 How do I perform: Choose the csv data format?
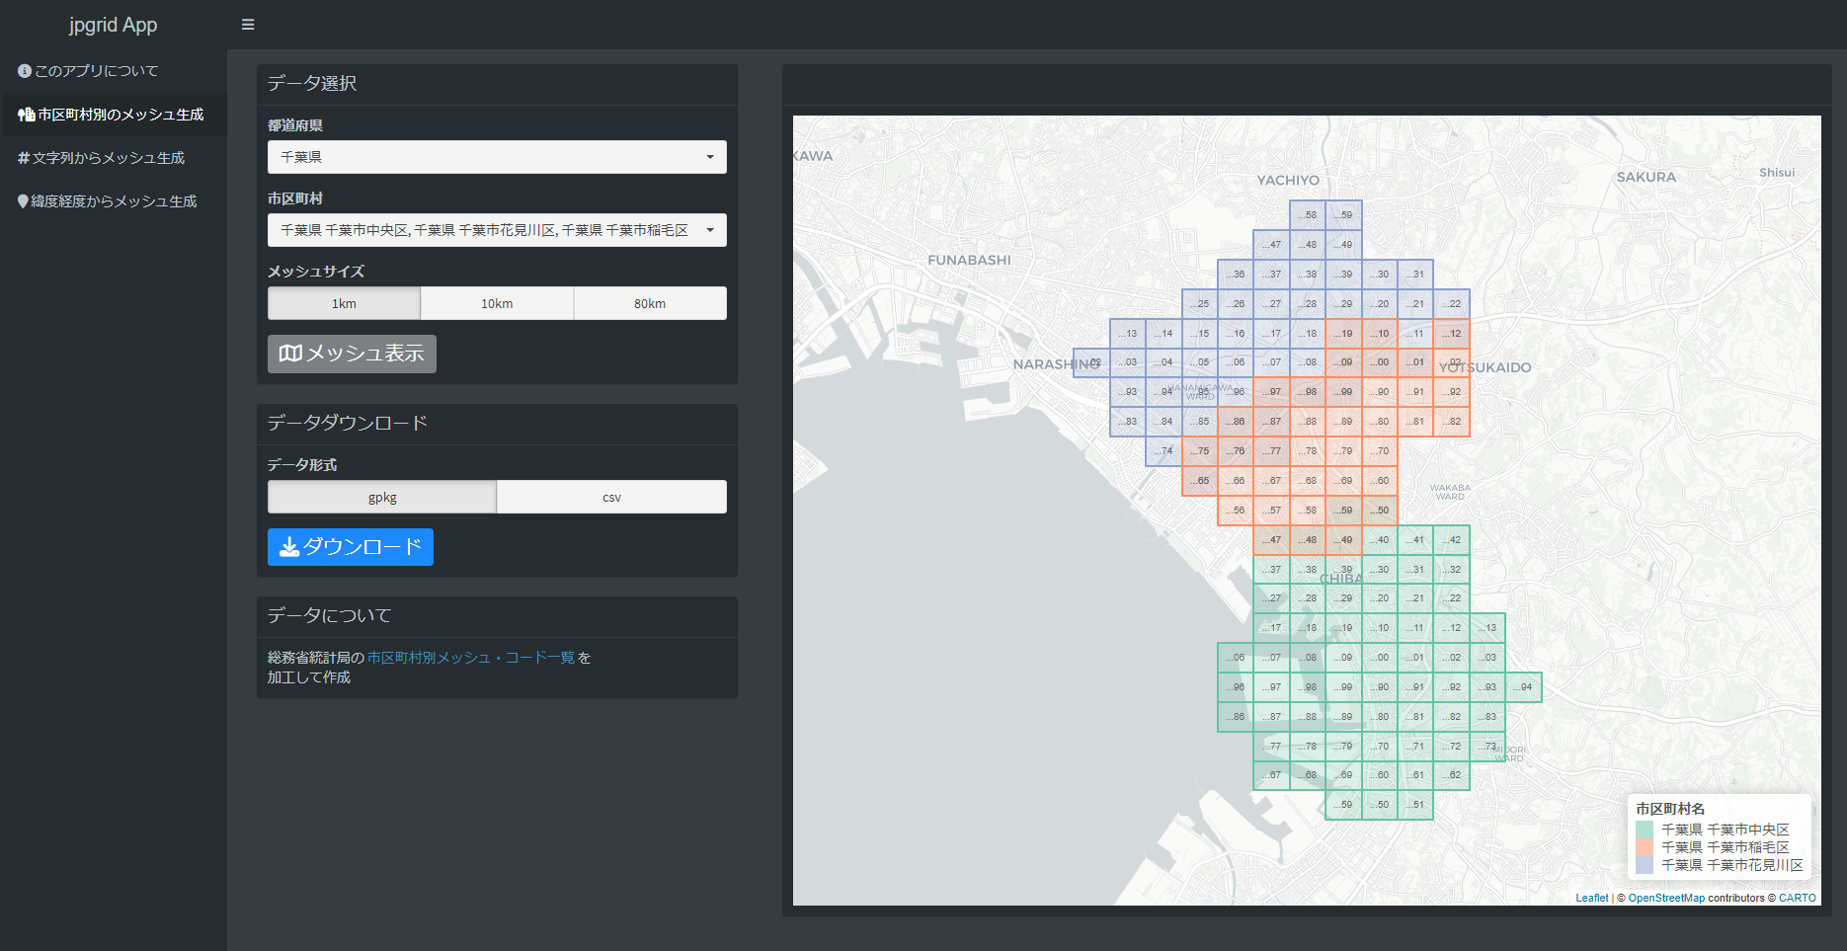coord(611,497)
